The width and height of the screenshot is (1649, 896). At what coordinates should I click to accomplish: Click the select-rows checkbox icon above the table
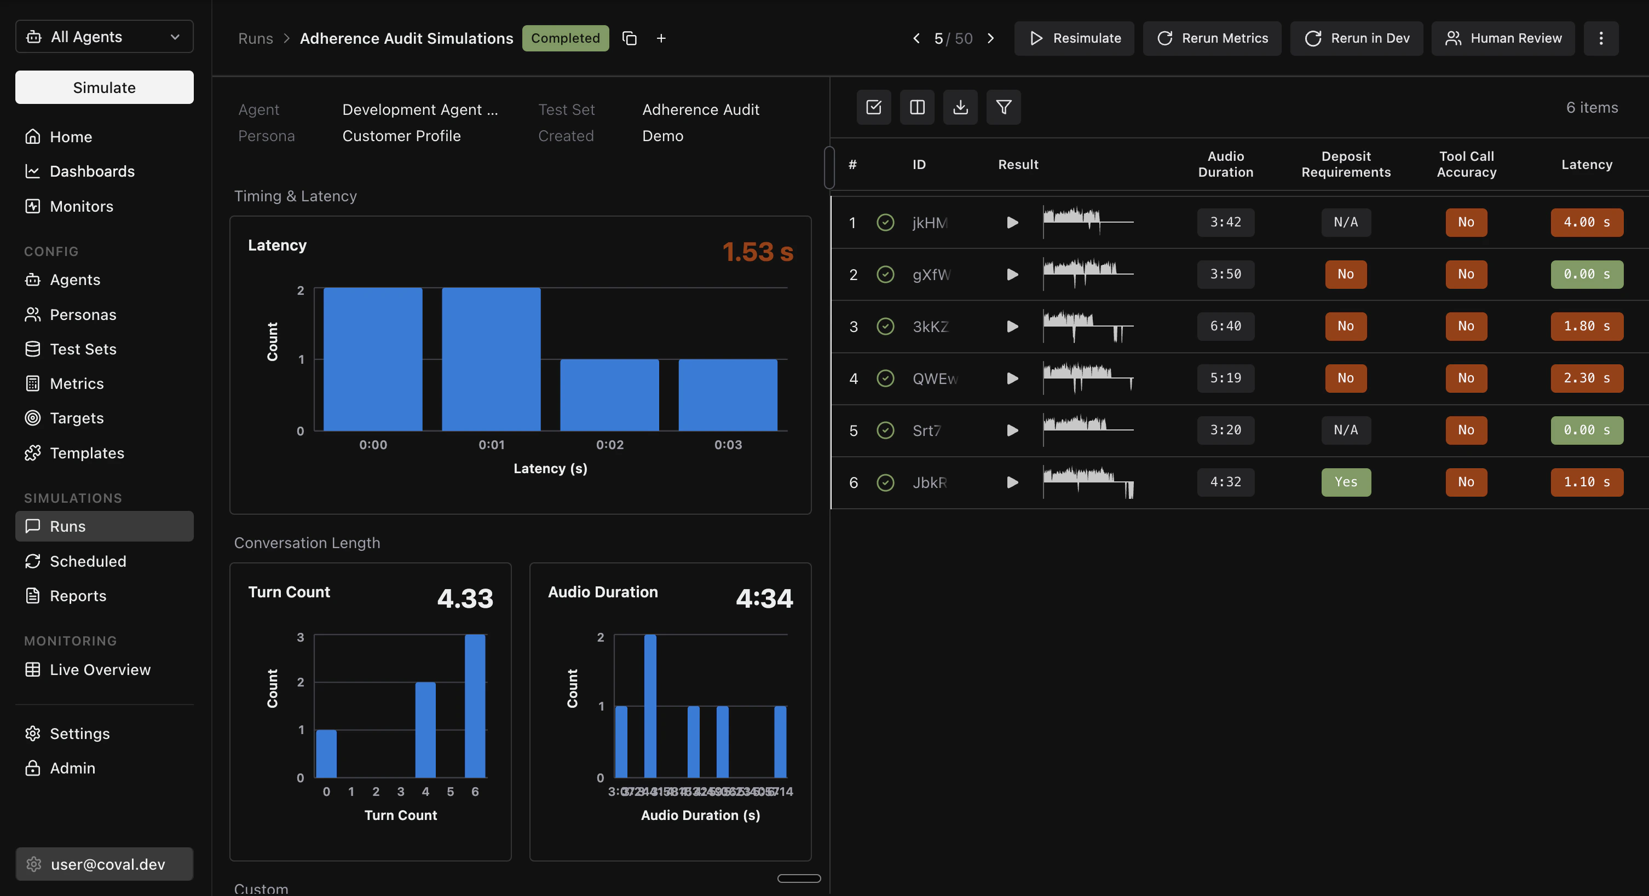pyautogui.click(x=874, y=107)
